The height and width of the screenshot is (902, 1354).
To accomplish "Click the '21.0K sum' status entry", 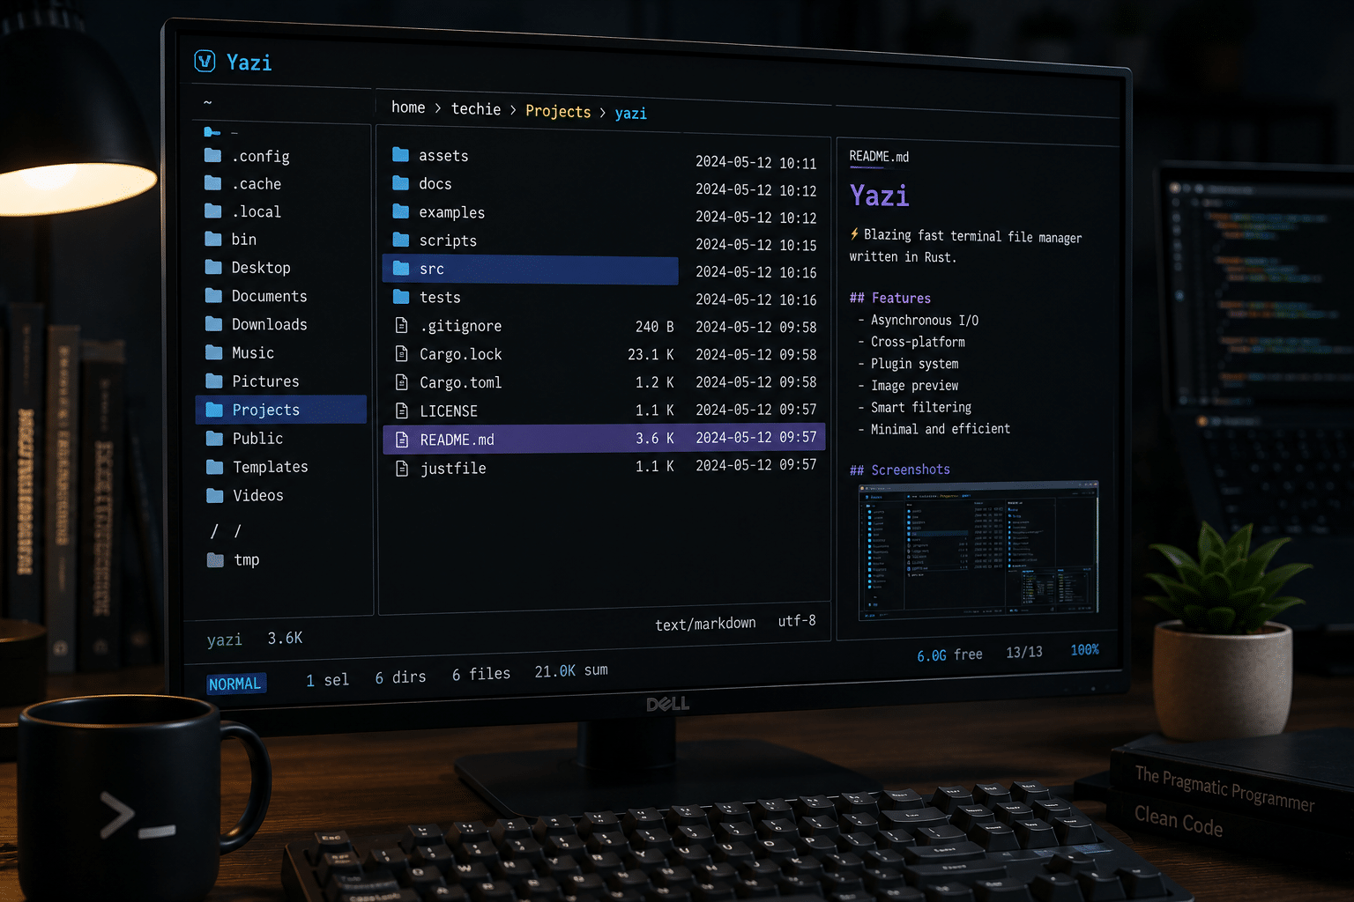I will [x=571, y=670].
